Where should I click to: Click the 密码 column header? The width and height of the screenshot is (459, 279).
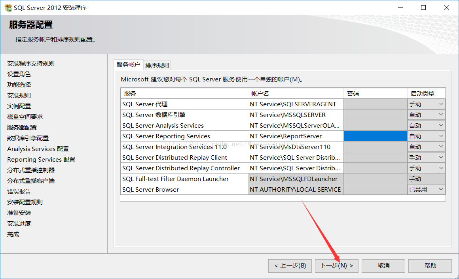coord(375,93)
